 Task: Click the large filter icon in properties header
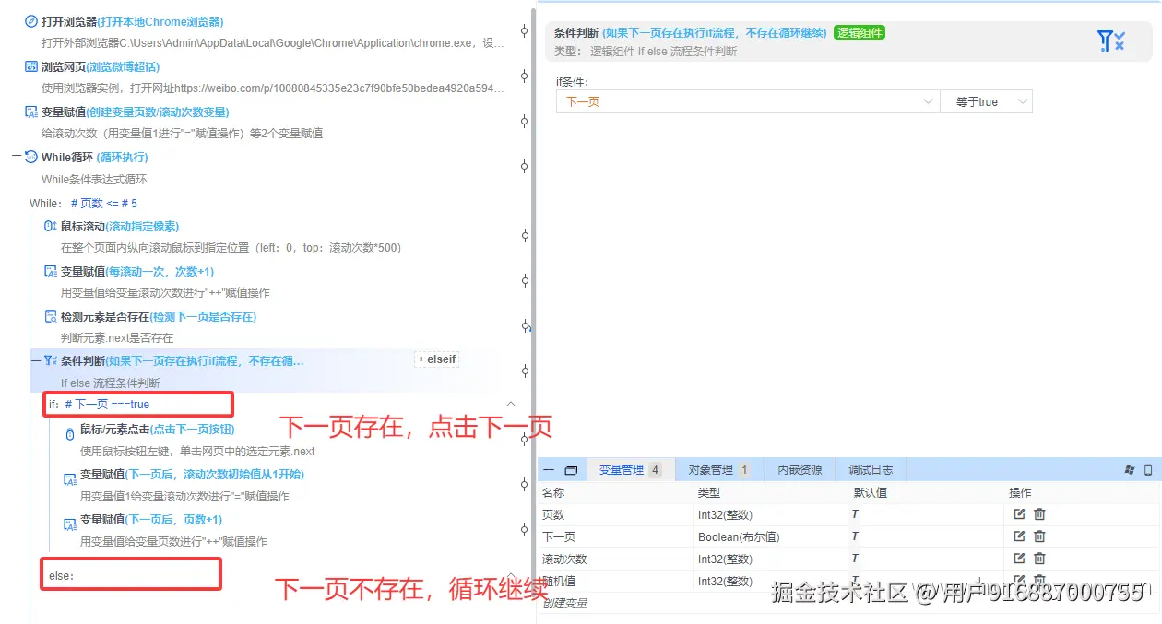(1110, 41)
